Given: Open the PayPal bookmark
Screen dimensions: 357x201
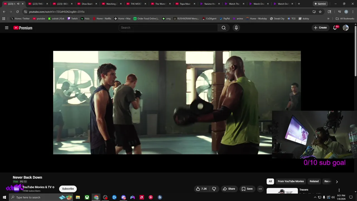Looking at the screenshot, I should pyautogui.click(x=225, y=18).
